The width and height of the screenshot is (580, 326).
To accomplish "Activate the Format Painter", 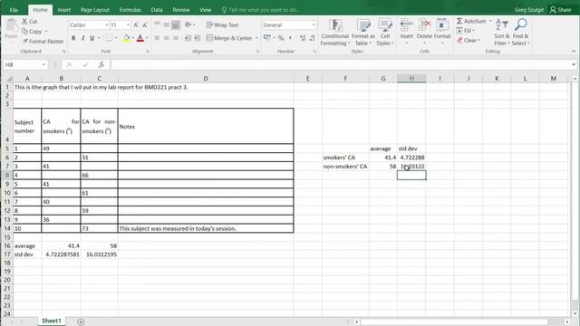I will [x=43, y=41].
